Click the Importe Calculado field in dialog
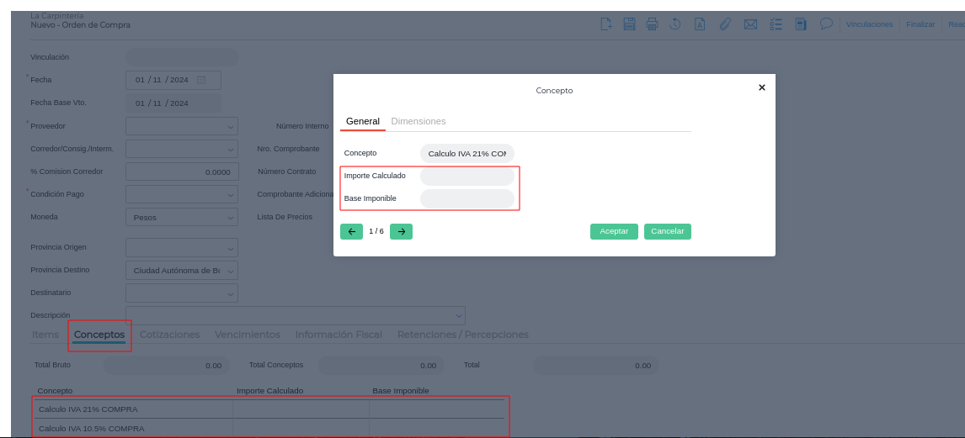 [x=467, y=177]
